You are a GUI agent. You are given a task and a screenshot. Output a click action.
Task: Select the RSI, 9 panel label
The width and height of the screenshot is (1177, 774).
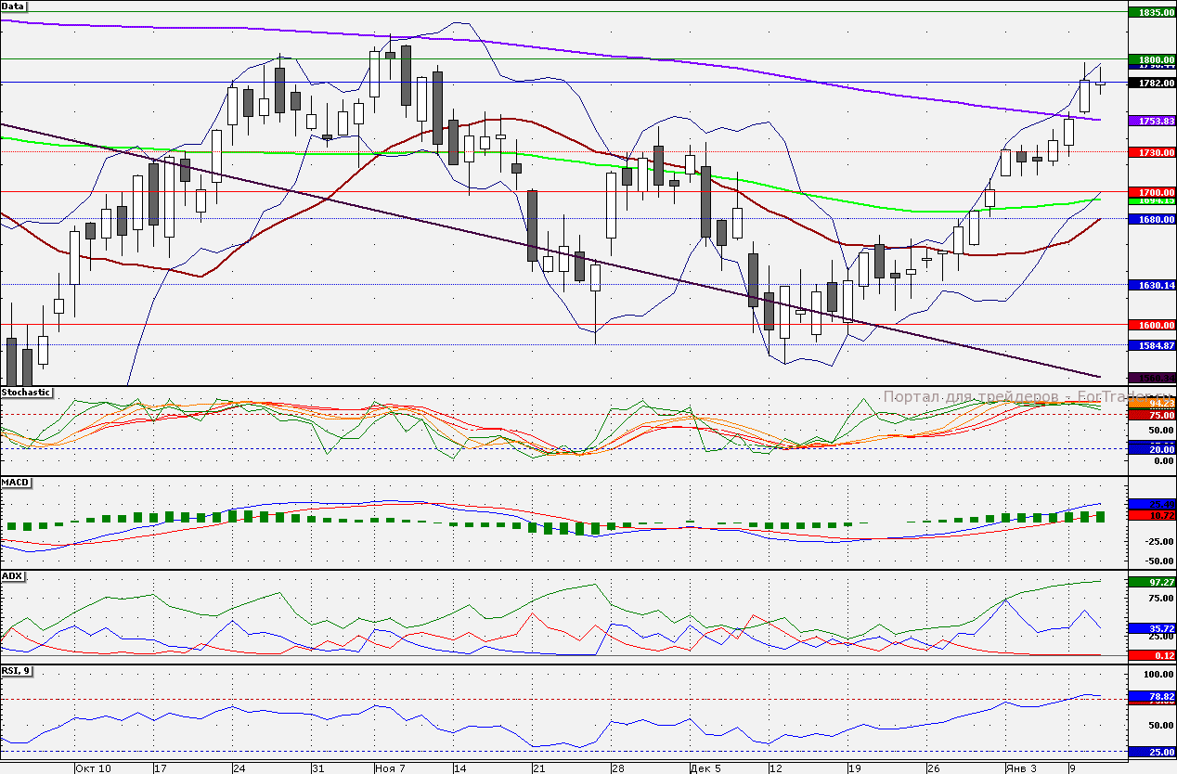tap(18, 670)
